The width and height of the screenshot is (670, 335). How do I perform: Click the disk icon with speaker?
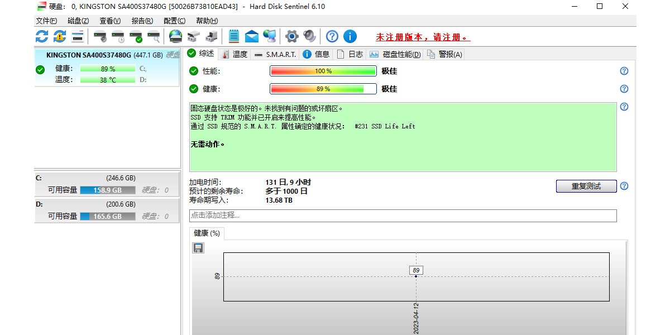click(x=100, y=37)
